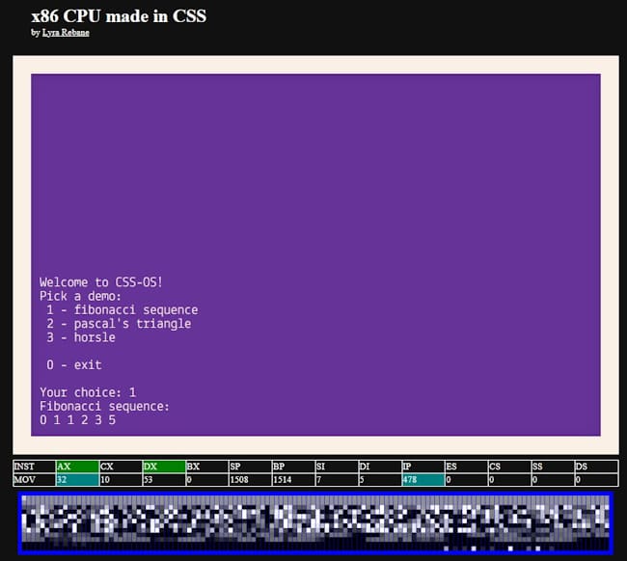Viewport: 627px width, 561px height.
Task: Click the CX value 10 cell
Action: tap(121, 479)
